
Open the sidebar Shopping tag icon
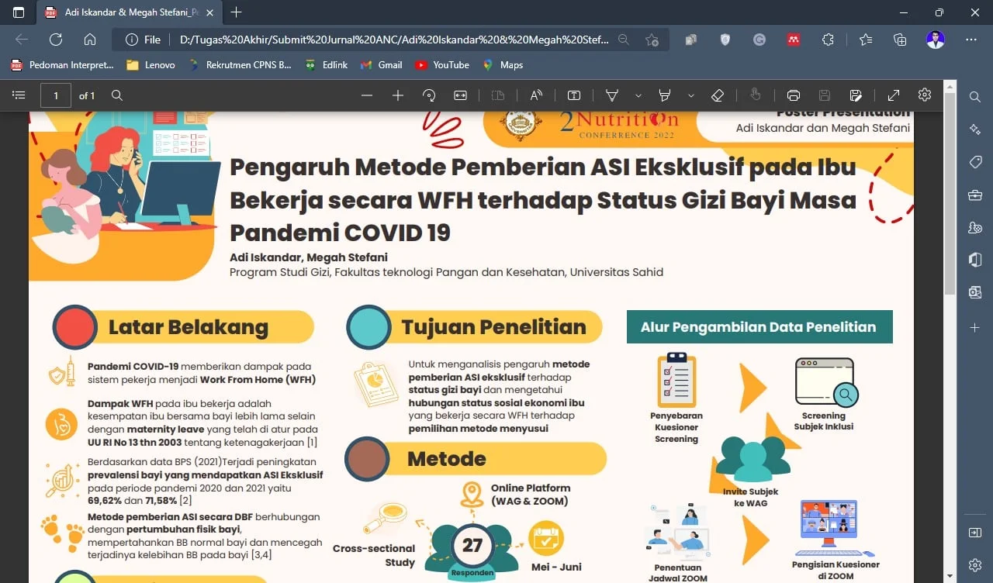tap(975, 162)
